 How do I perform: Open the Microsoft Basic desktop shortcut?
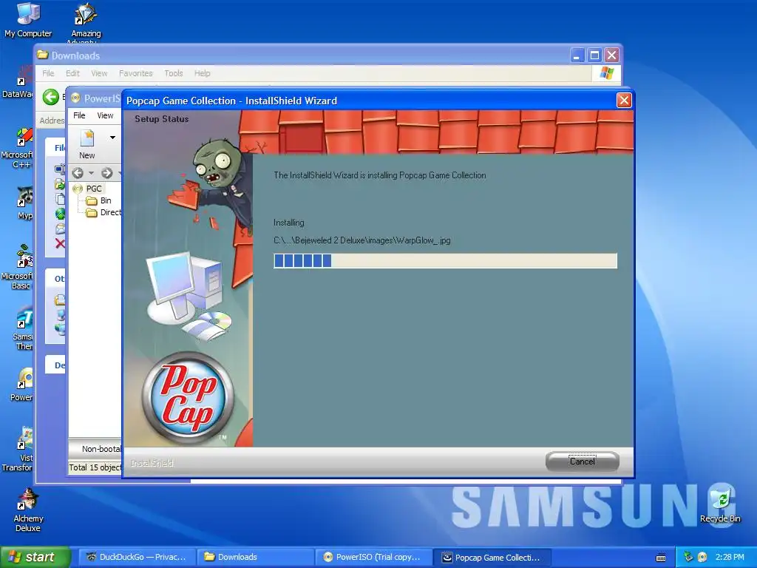(x=19, y=266)
